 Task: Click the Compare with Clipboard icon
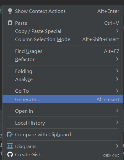point(10,134)
